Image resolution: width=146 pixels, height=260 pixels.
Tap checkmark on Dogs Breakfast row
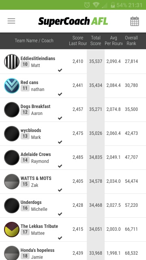pos(60,118)
